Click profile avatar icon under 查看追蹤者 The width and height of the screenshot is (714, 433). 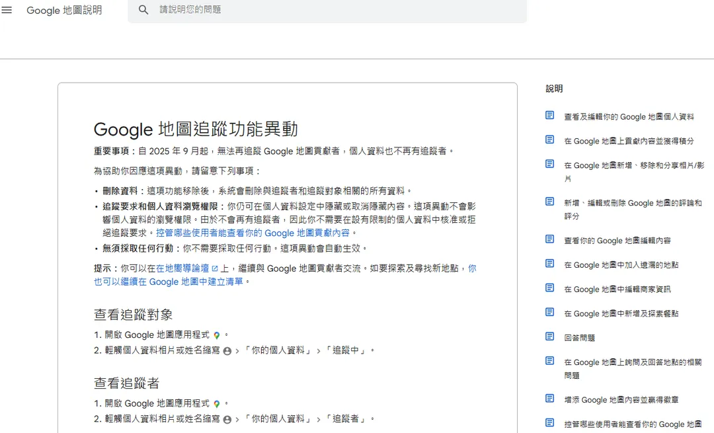pyautogui.click(x=227, y=419)
